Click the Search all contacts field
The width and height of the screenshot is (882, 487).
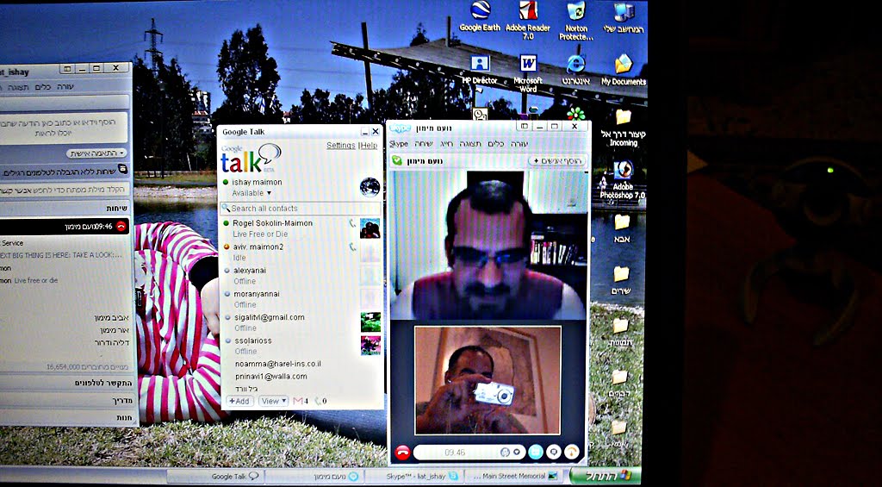coord(300,209)
